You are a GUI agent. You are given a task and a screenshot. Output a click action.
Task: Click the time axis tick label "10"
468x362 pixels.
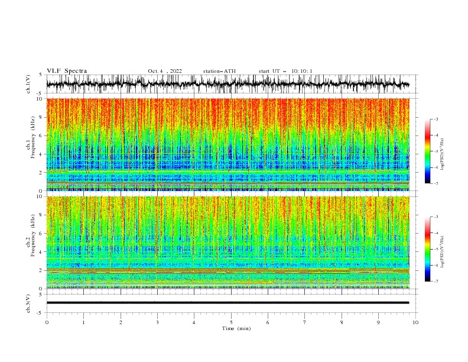pos(415,322)
